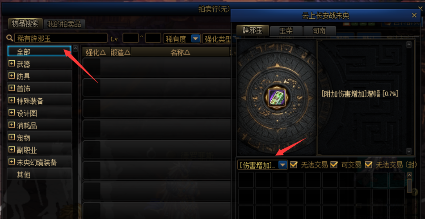Expand the 武器 category plus icon
Viewport: 425px width, 219px height.
tap(11, 63)
